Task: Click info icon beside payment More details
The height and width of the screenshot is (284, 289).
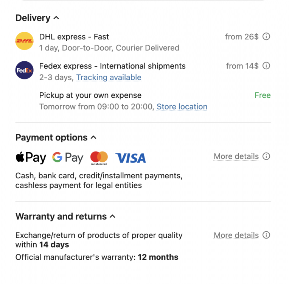Action: tap(266, 156)
